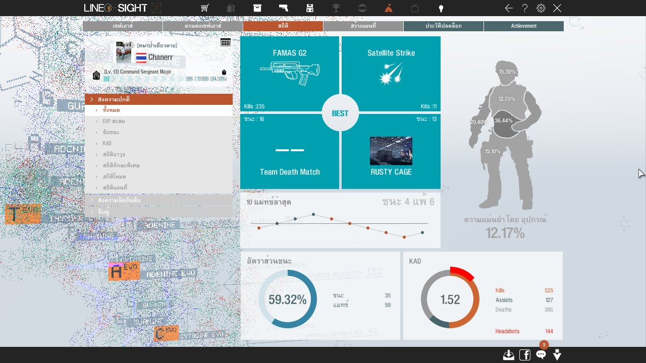
Task: Click the Headshots 144 row
Action: (524, 331)
